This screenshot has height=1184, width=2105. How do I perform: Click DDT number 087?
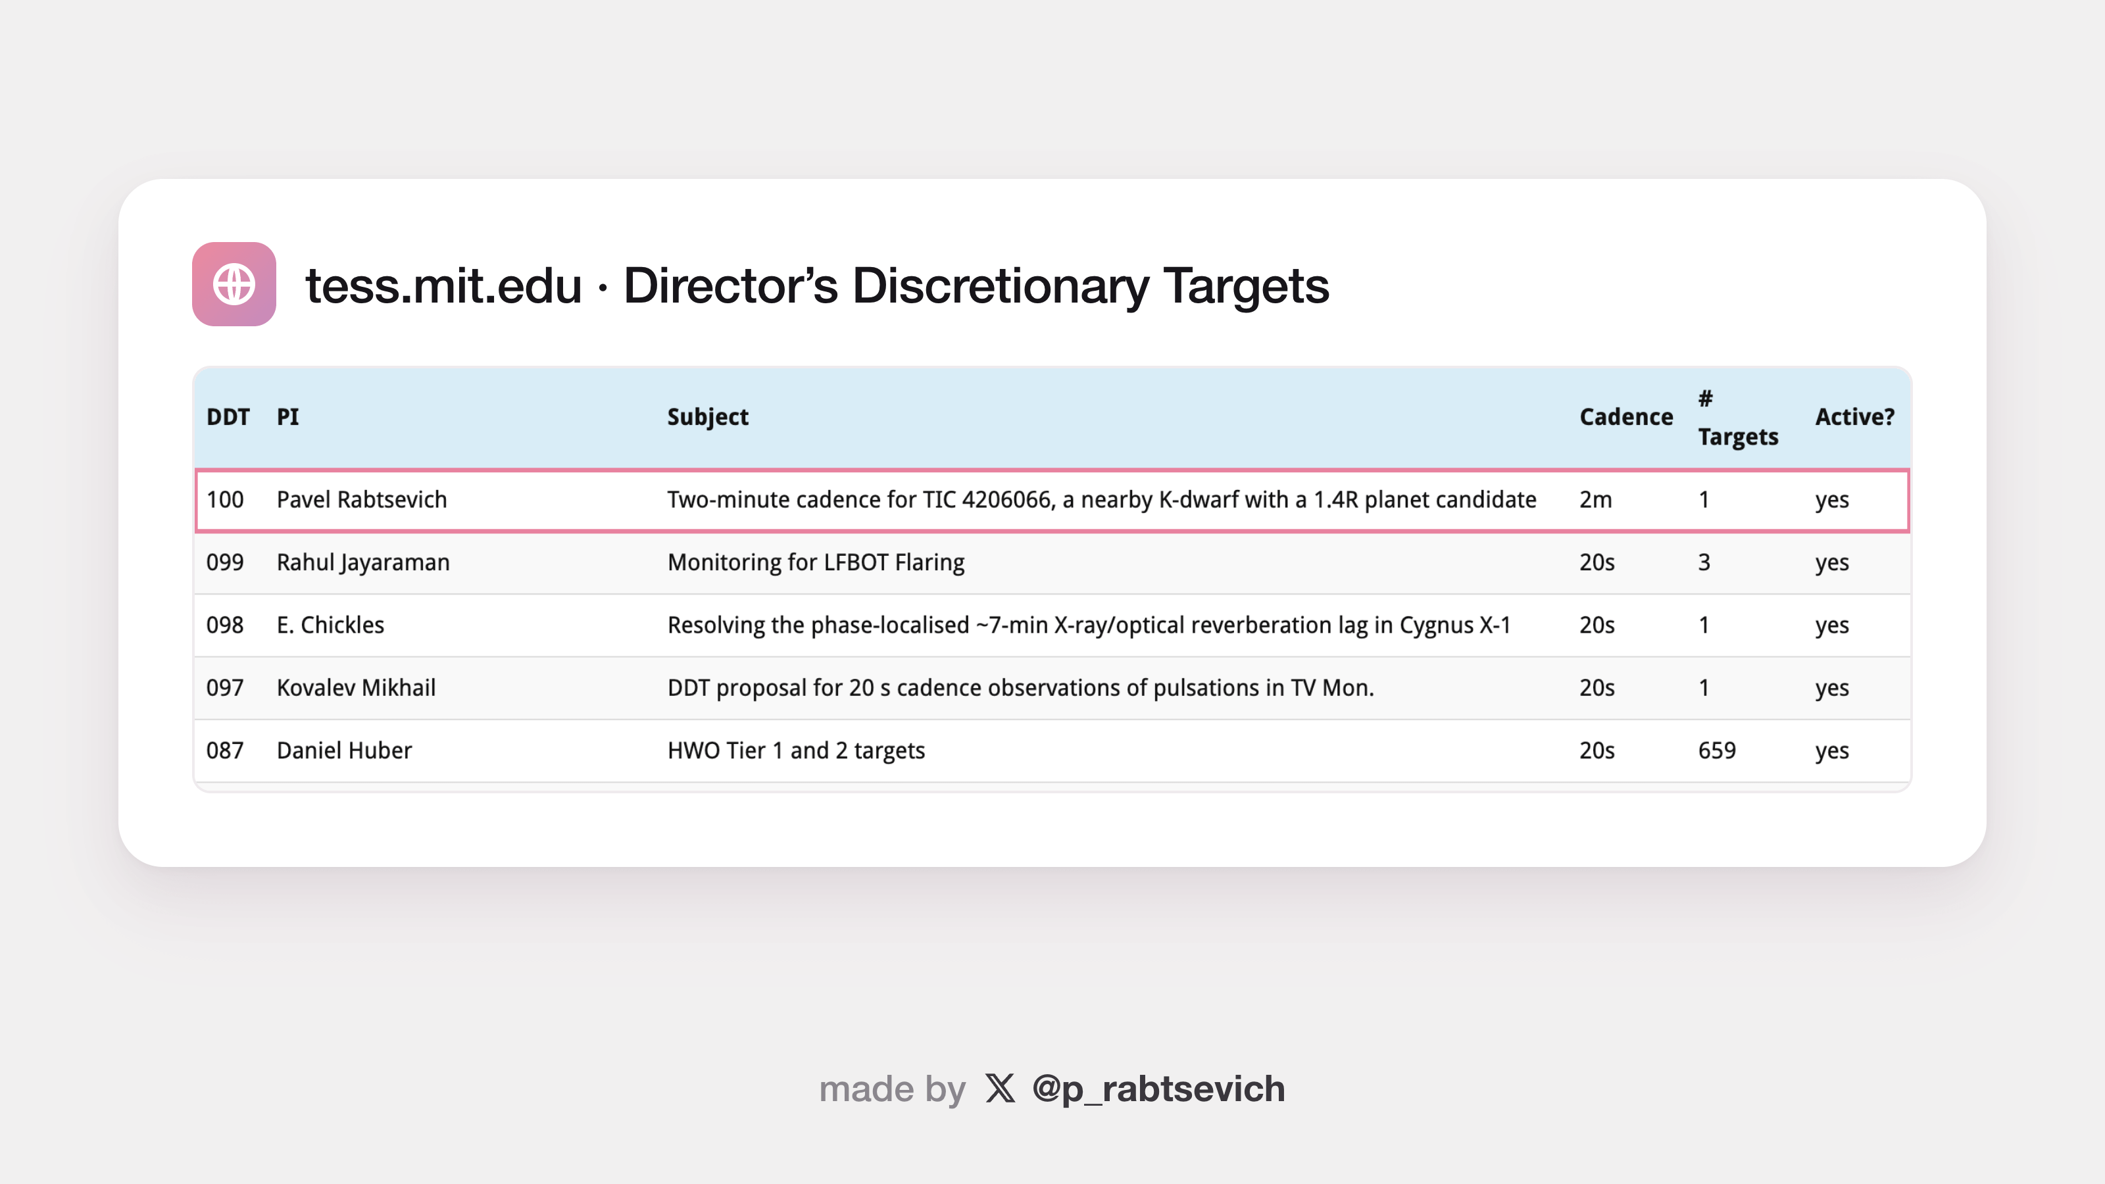225,750
